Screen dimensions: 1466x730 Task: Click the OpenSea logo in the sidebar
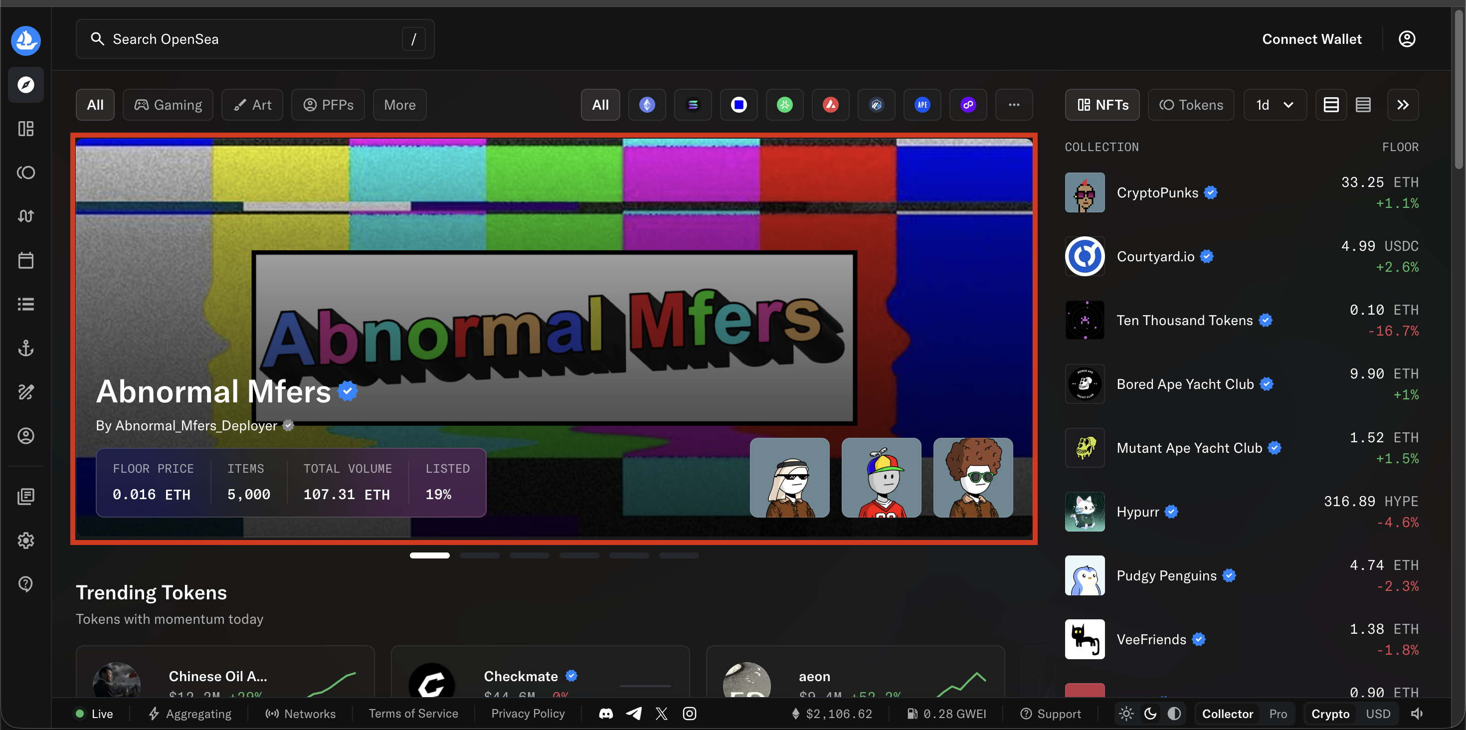[25, 40]
